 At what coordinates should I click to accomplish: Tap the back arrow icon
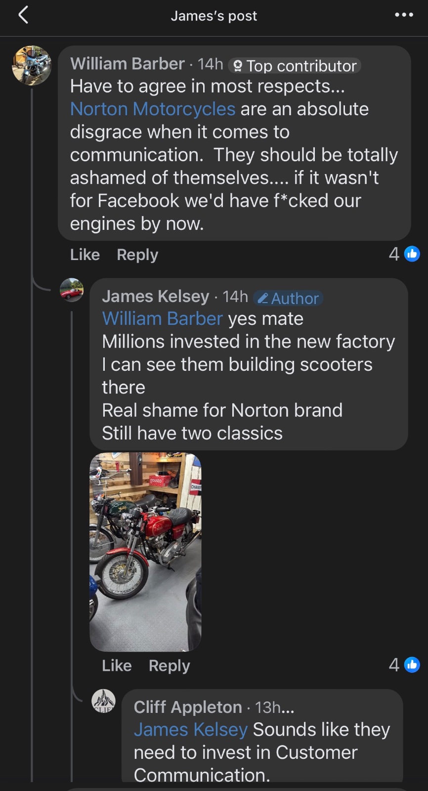(23, 15)
